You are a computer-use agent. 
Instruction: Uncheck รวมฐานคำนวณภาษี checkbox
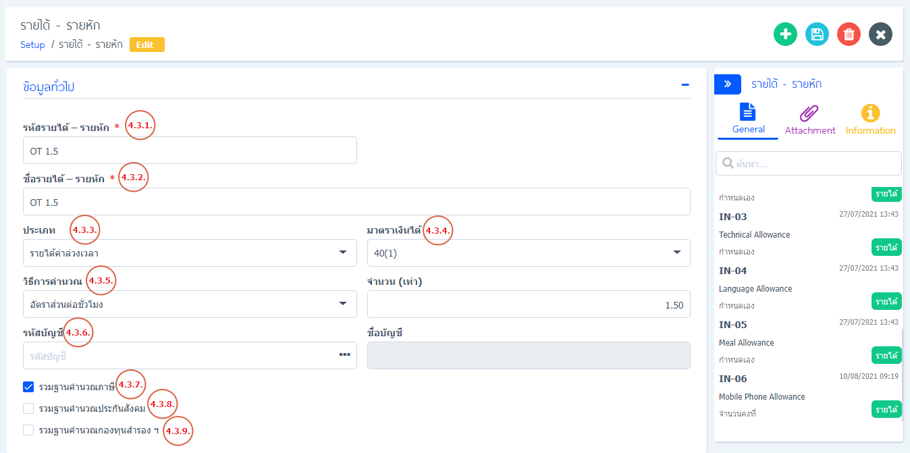coord(28,387)
